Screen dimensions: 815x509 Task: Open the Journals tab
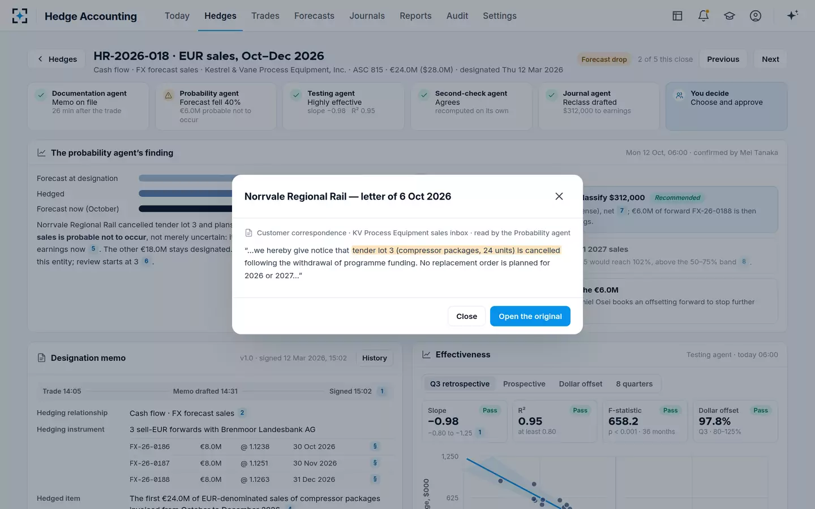(x=367, y=16)
